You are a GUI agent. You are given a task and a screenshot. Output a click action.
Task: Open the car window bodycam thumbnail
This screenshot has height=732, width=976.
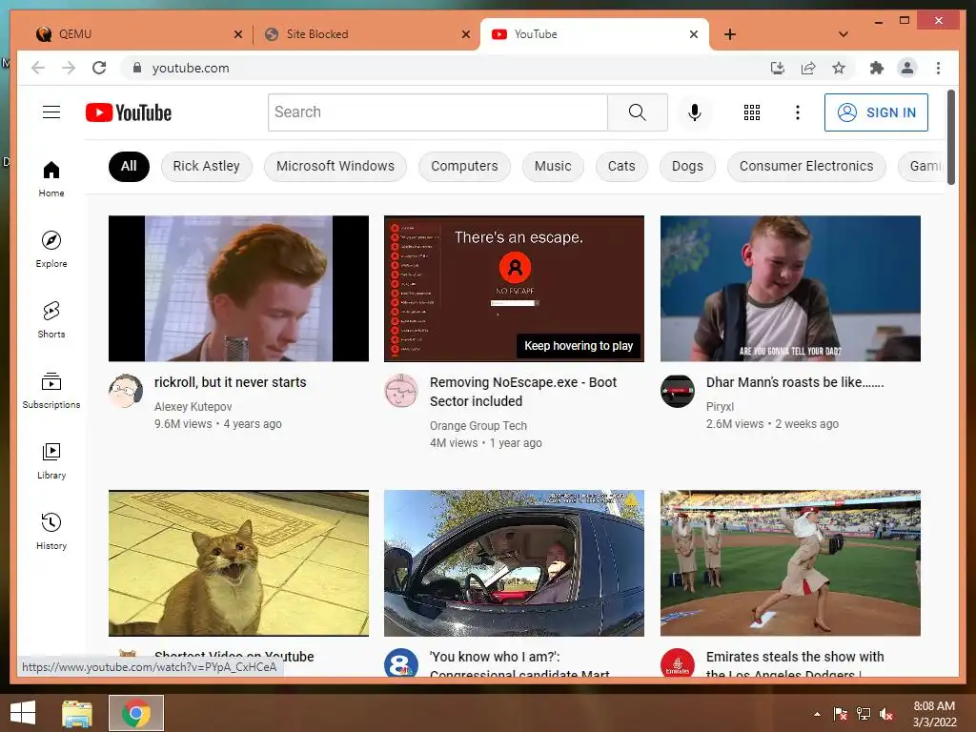point(514,562)
